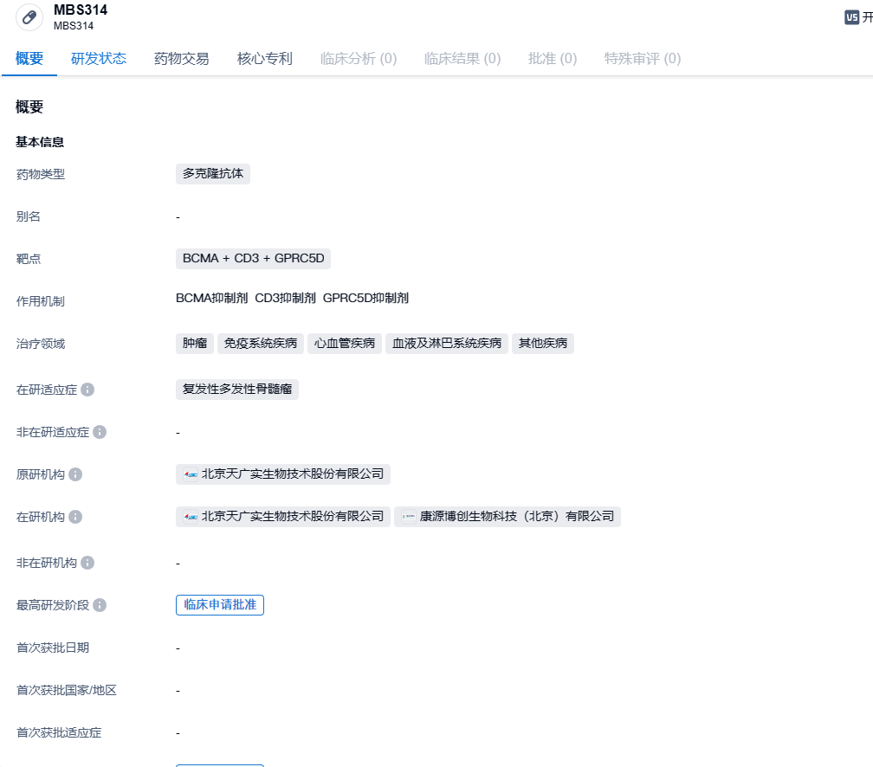Click the 多克隆抗体 drug type tag

click(x=213, y=174)
